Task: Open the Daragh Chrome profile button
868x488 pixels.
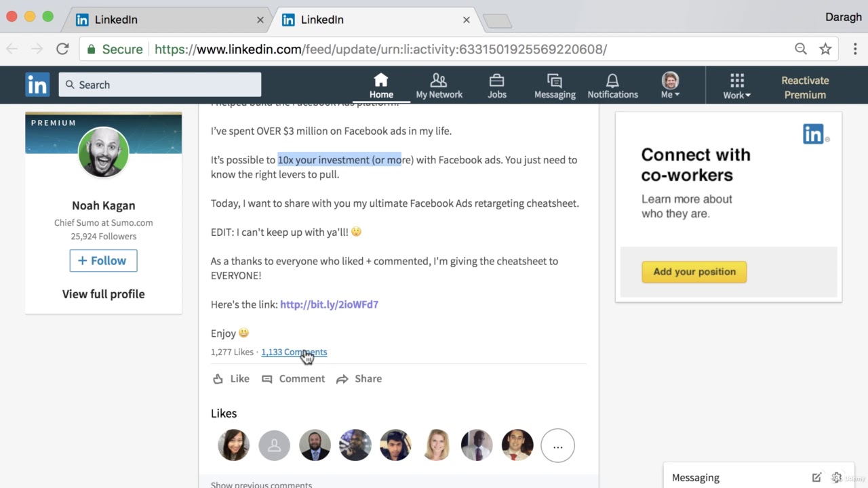Action: pos(843,17)
